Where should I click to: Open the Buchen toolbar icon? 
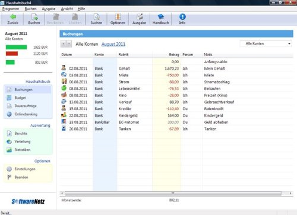[34, 19]
